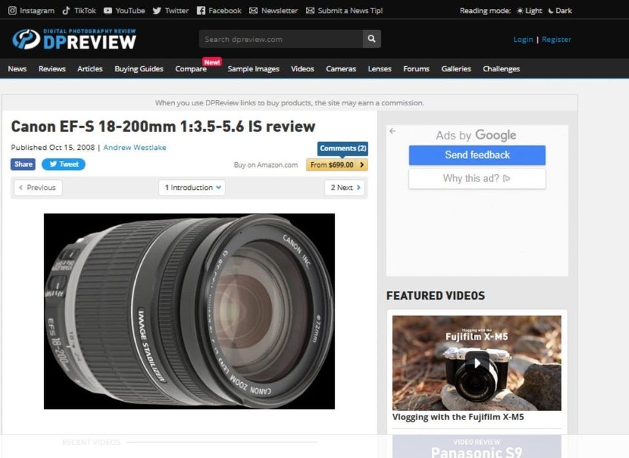
Task: Expand the 1 Introduction page dropdown
Action: point(192,188)
